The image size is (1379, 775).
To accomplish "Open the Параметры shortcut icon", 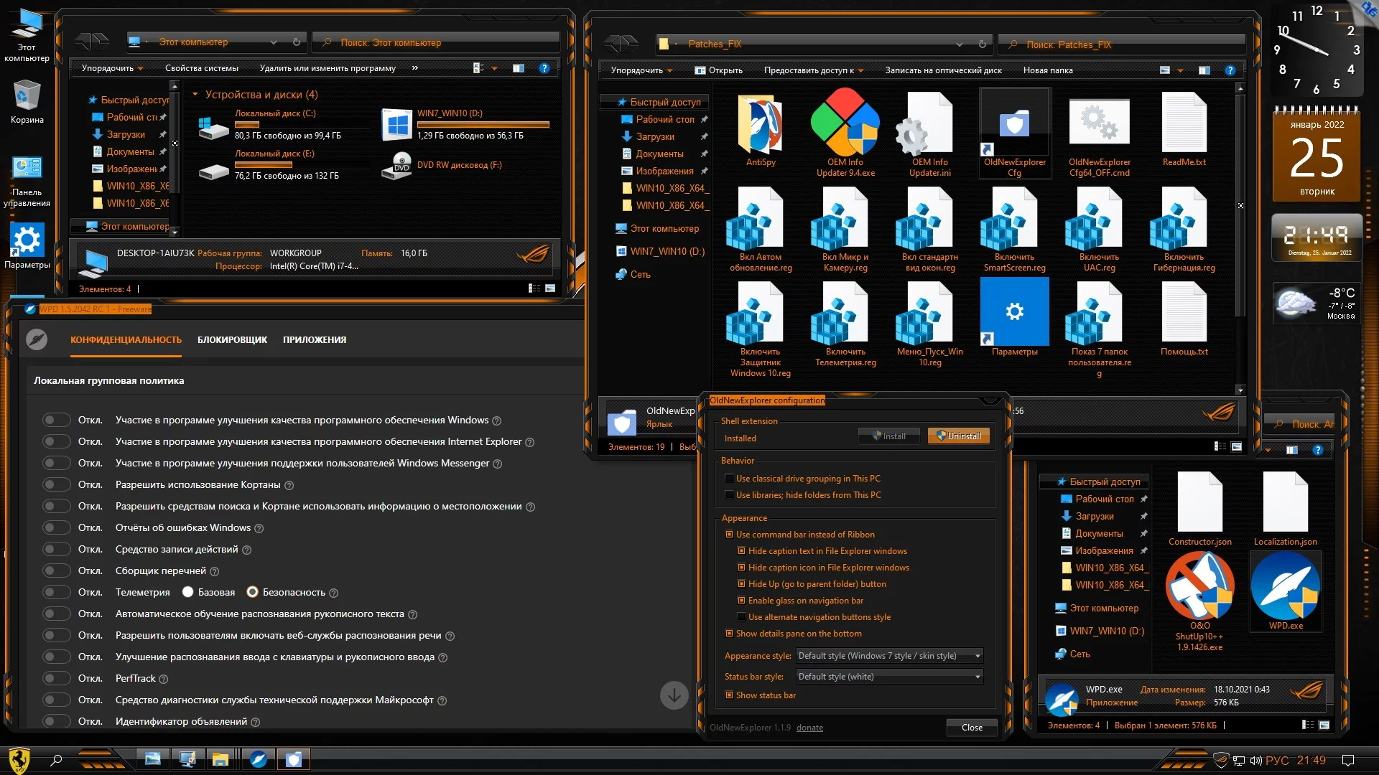I will point(1014,312).
